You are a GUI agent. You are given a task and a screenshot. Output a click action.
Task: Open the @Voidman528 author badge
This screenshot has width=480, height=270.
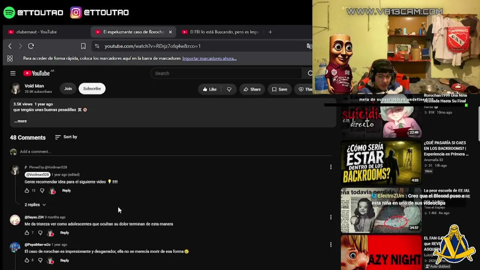[x=37, y=175]
